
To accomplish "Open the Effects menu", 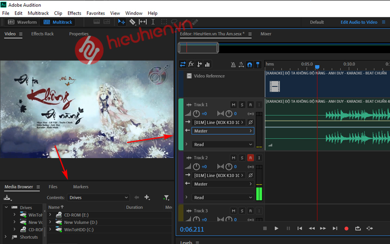I will (75, 13).
